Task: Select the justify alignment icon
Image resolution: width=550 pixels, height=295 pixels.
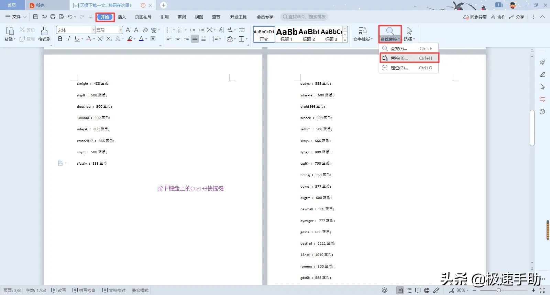Action: pos(195,39)
